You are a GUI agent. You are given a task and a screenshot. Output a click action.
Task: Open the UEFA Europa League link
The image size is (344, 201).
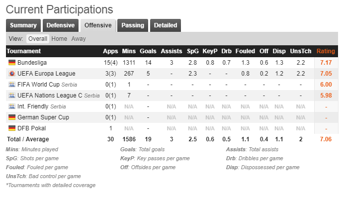pyautogui.click(x=46, y=74)
